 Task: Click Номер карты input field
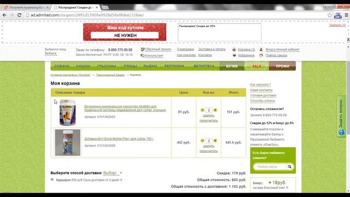[270, 166]
